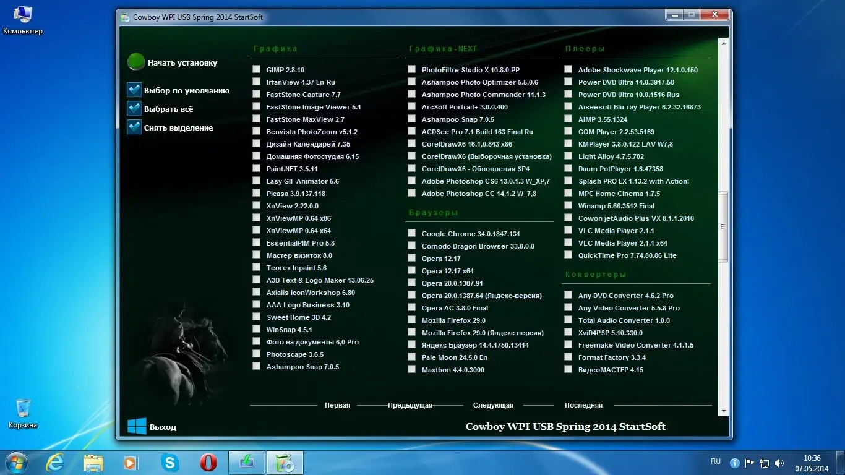Click the Total Audio Converter 1.0.0 label

(624, 320)
